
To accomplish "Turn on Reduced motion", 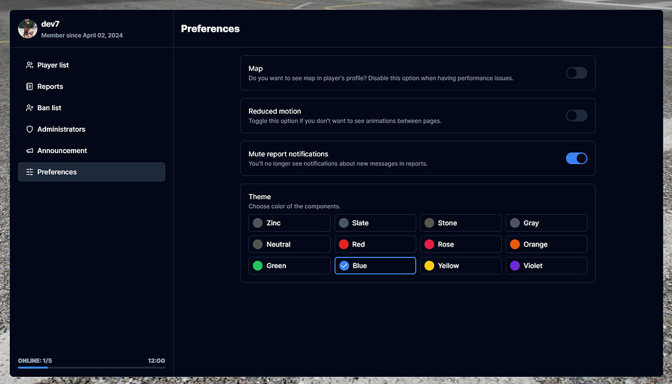I will (x=576, y=115).
